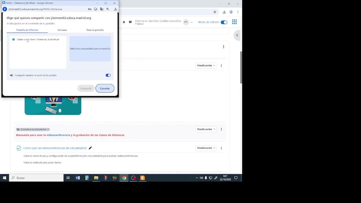Open the three-dot menu in the Manuales row
The width and height of the screenshot is (361, 203).
221,129
